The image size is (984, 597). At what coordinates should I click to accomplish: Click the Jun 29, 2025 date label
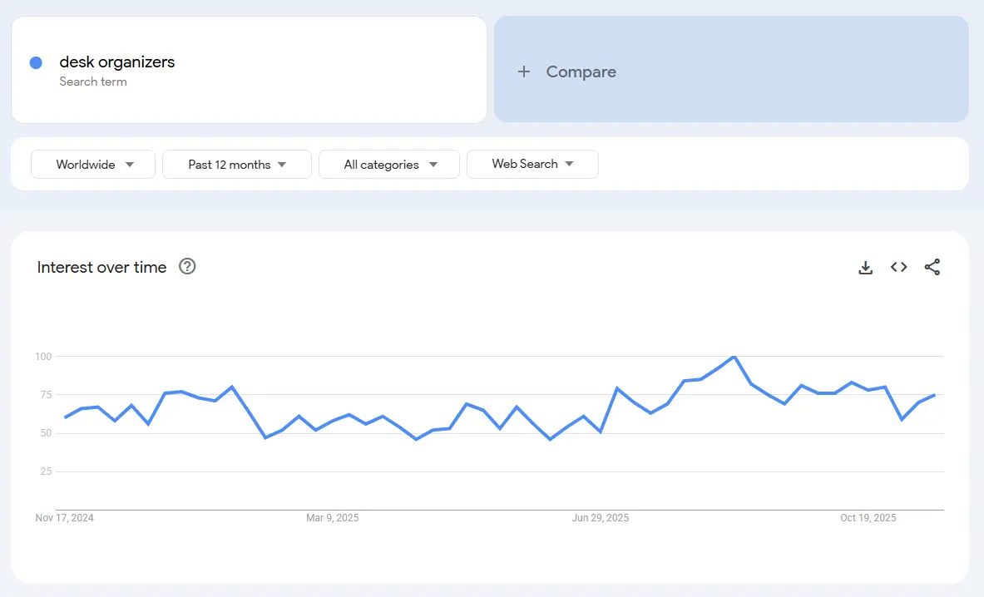(x=601, y=518)
